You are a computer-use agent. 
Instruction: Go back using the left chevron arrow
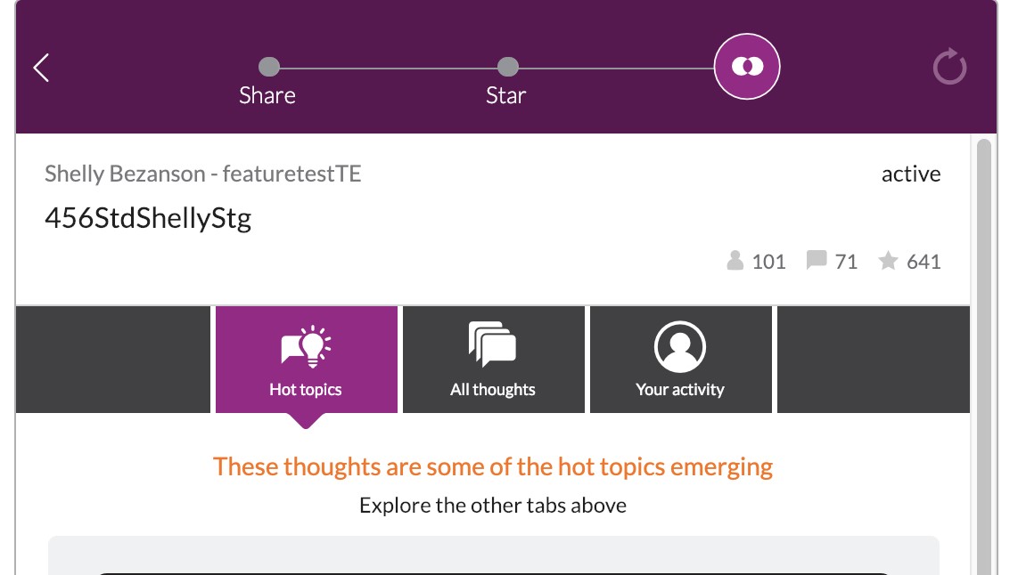42,68
